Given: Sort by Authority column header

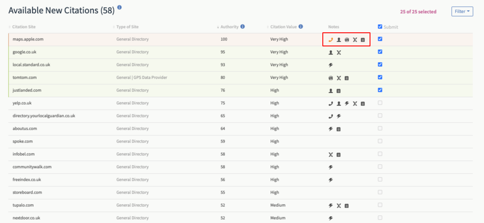Looking at the screenshot, I should 229,27.
